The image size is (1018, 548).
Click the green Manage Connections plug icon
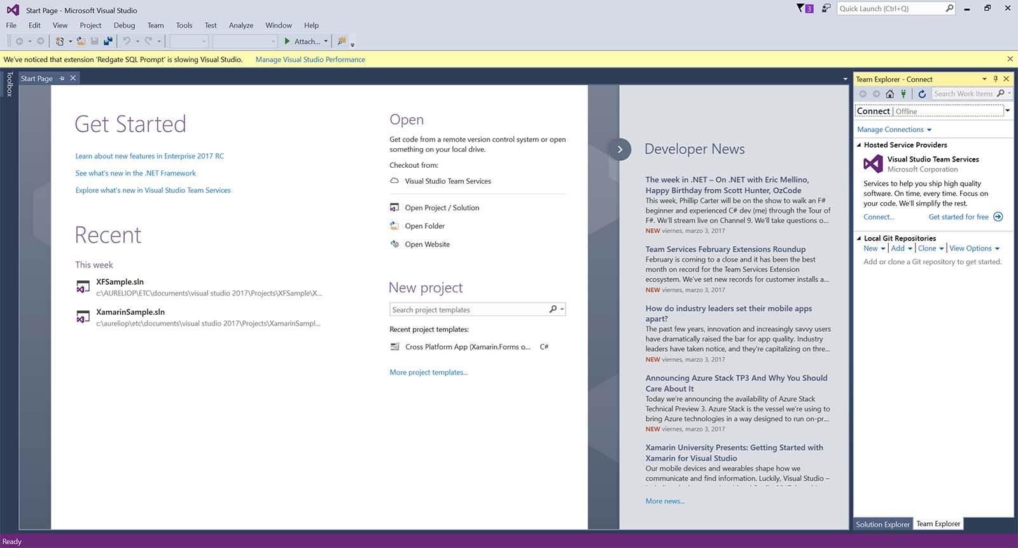tap(903, 94)
